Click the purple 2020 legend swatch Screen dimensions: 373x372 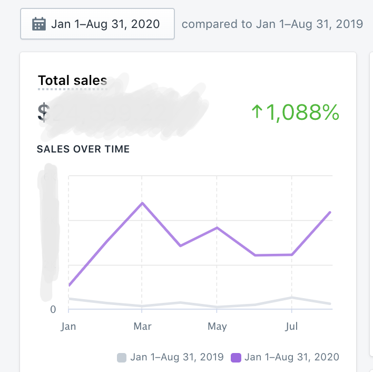(x=236, y=357)
